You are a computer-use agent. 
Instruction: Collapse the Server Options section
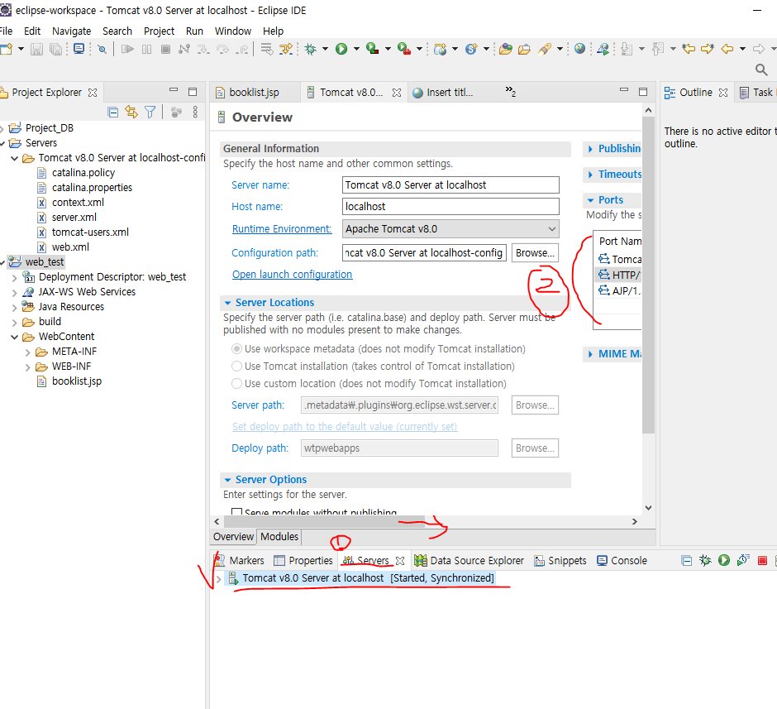(x=227, y=480)
